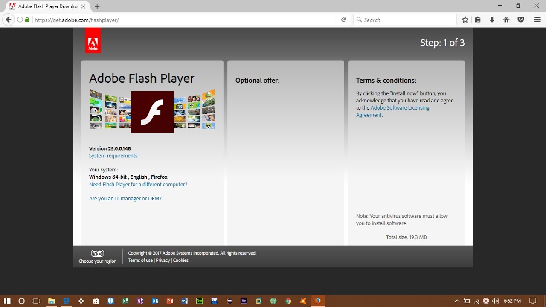Open the System requirements link
The height and width of the screenshot is (307, 546).
pyautogui.click(x=113, y=156)
